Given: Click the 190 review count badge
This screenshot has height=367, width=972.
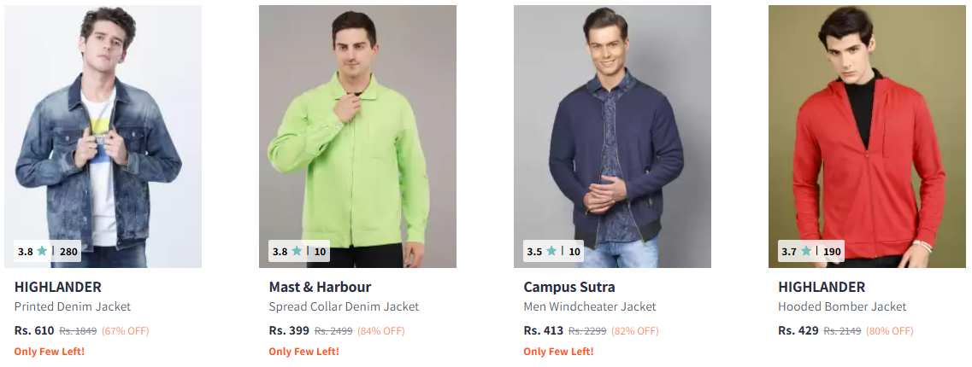Looking at the screenshot, I should point(832,252).
